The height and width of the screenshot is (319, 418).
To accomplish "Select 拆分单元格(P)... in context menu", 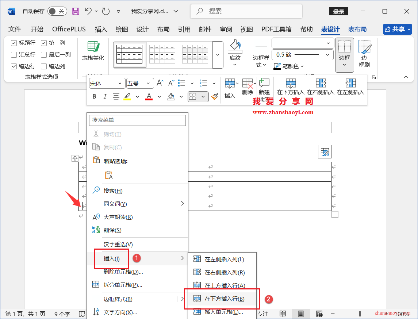I will (x=138, y=285).
